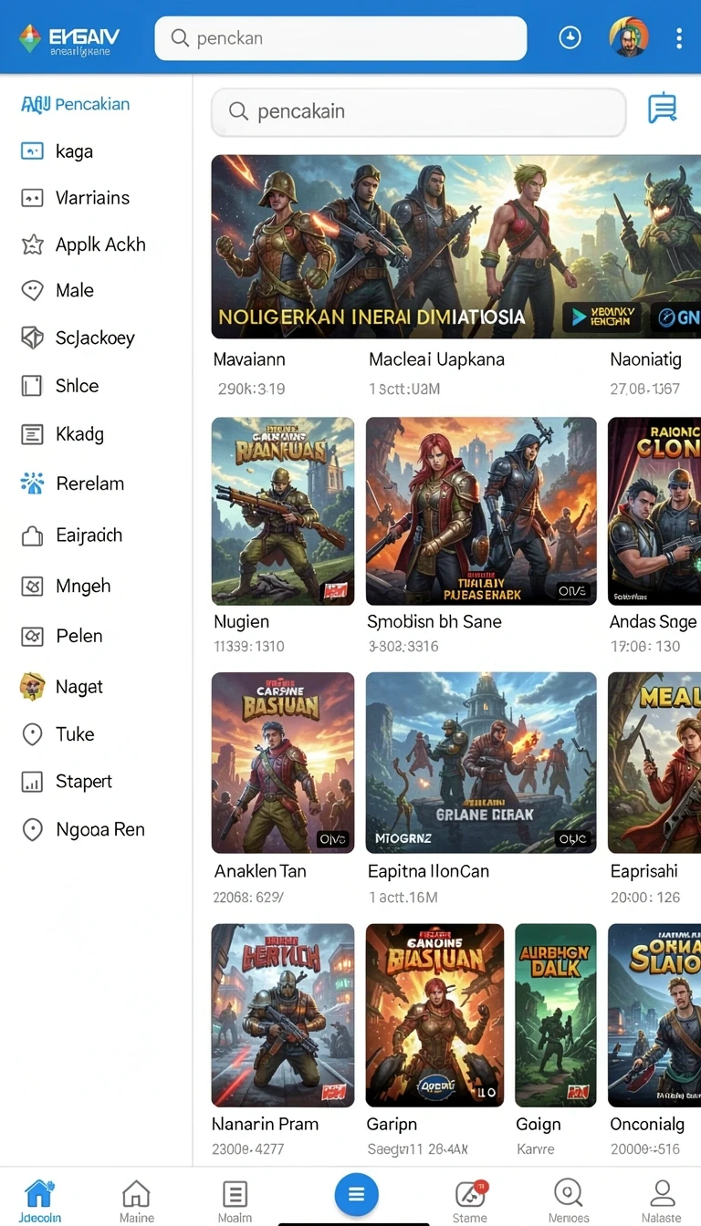Click the 290k:319 stat text
701x1226 pixels.
pyautogui.click(x=251, y=389)
